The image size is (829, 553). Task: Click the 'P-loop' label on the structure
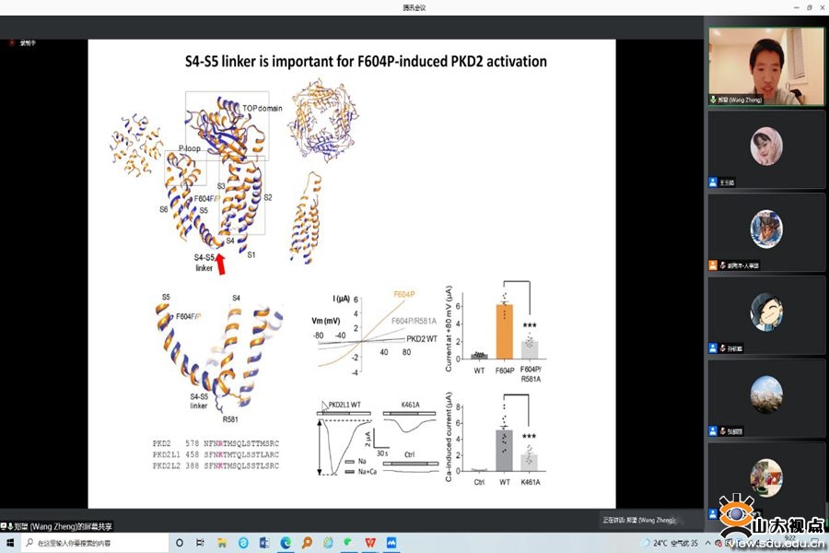click(x=189, y=148)
